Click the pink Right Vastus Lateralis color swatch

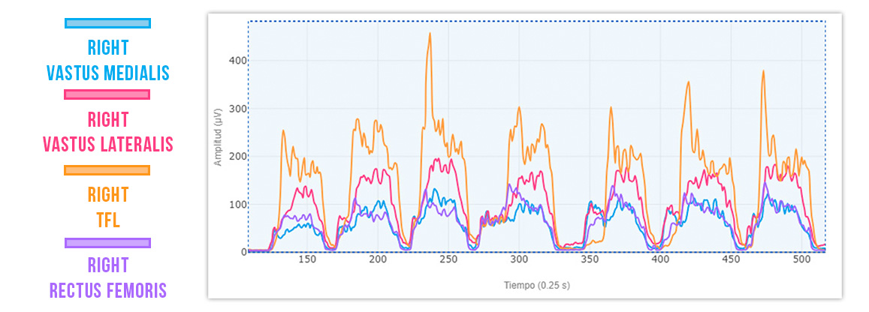point(107,94)
